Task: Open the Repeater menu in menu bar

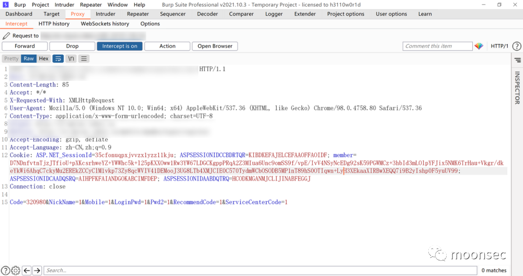Action: pyautogui.click(x=90, y=5)
